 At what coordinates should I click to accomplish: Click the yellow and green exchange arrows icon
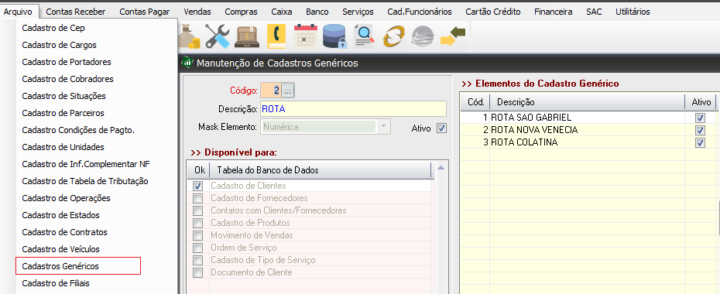click(452, 36)
